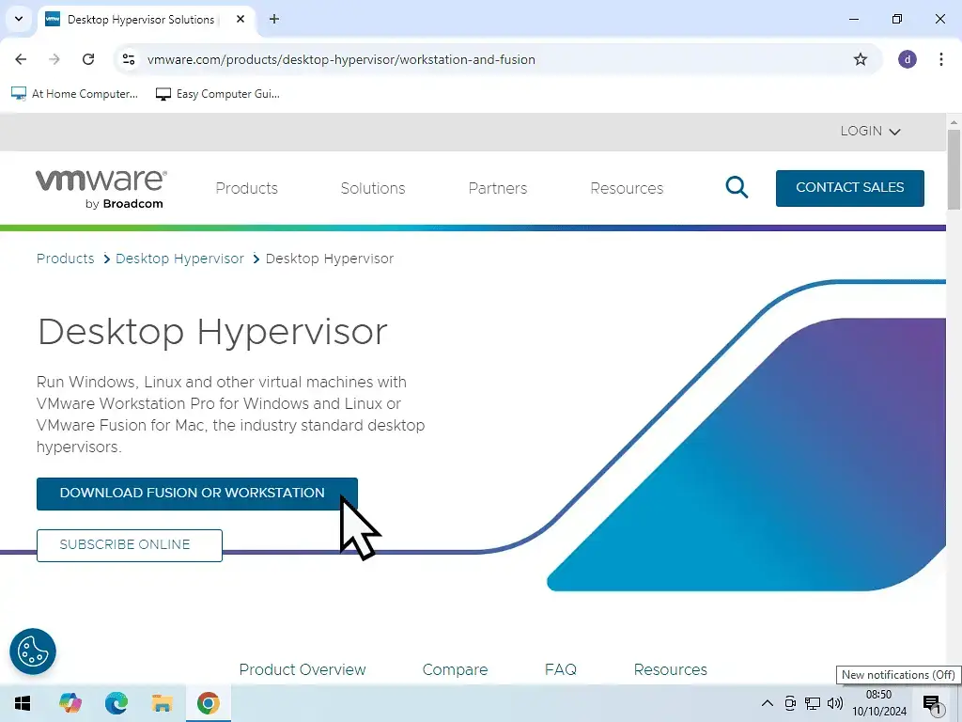
Task: Jump to FAQ section tab
Action: coord(561,669)
